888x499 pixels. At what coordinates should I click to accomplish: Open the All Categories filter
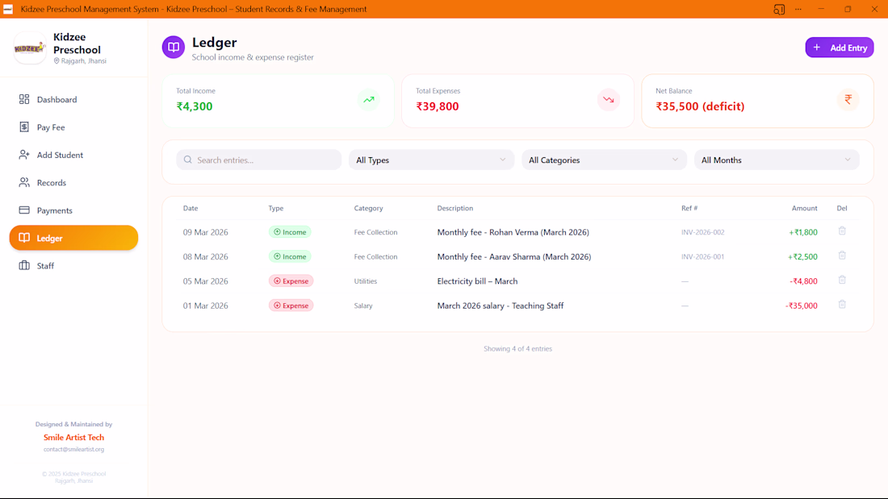coord(604,160)
